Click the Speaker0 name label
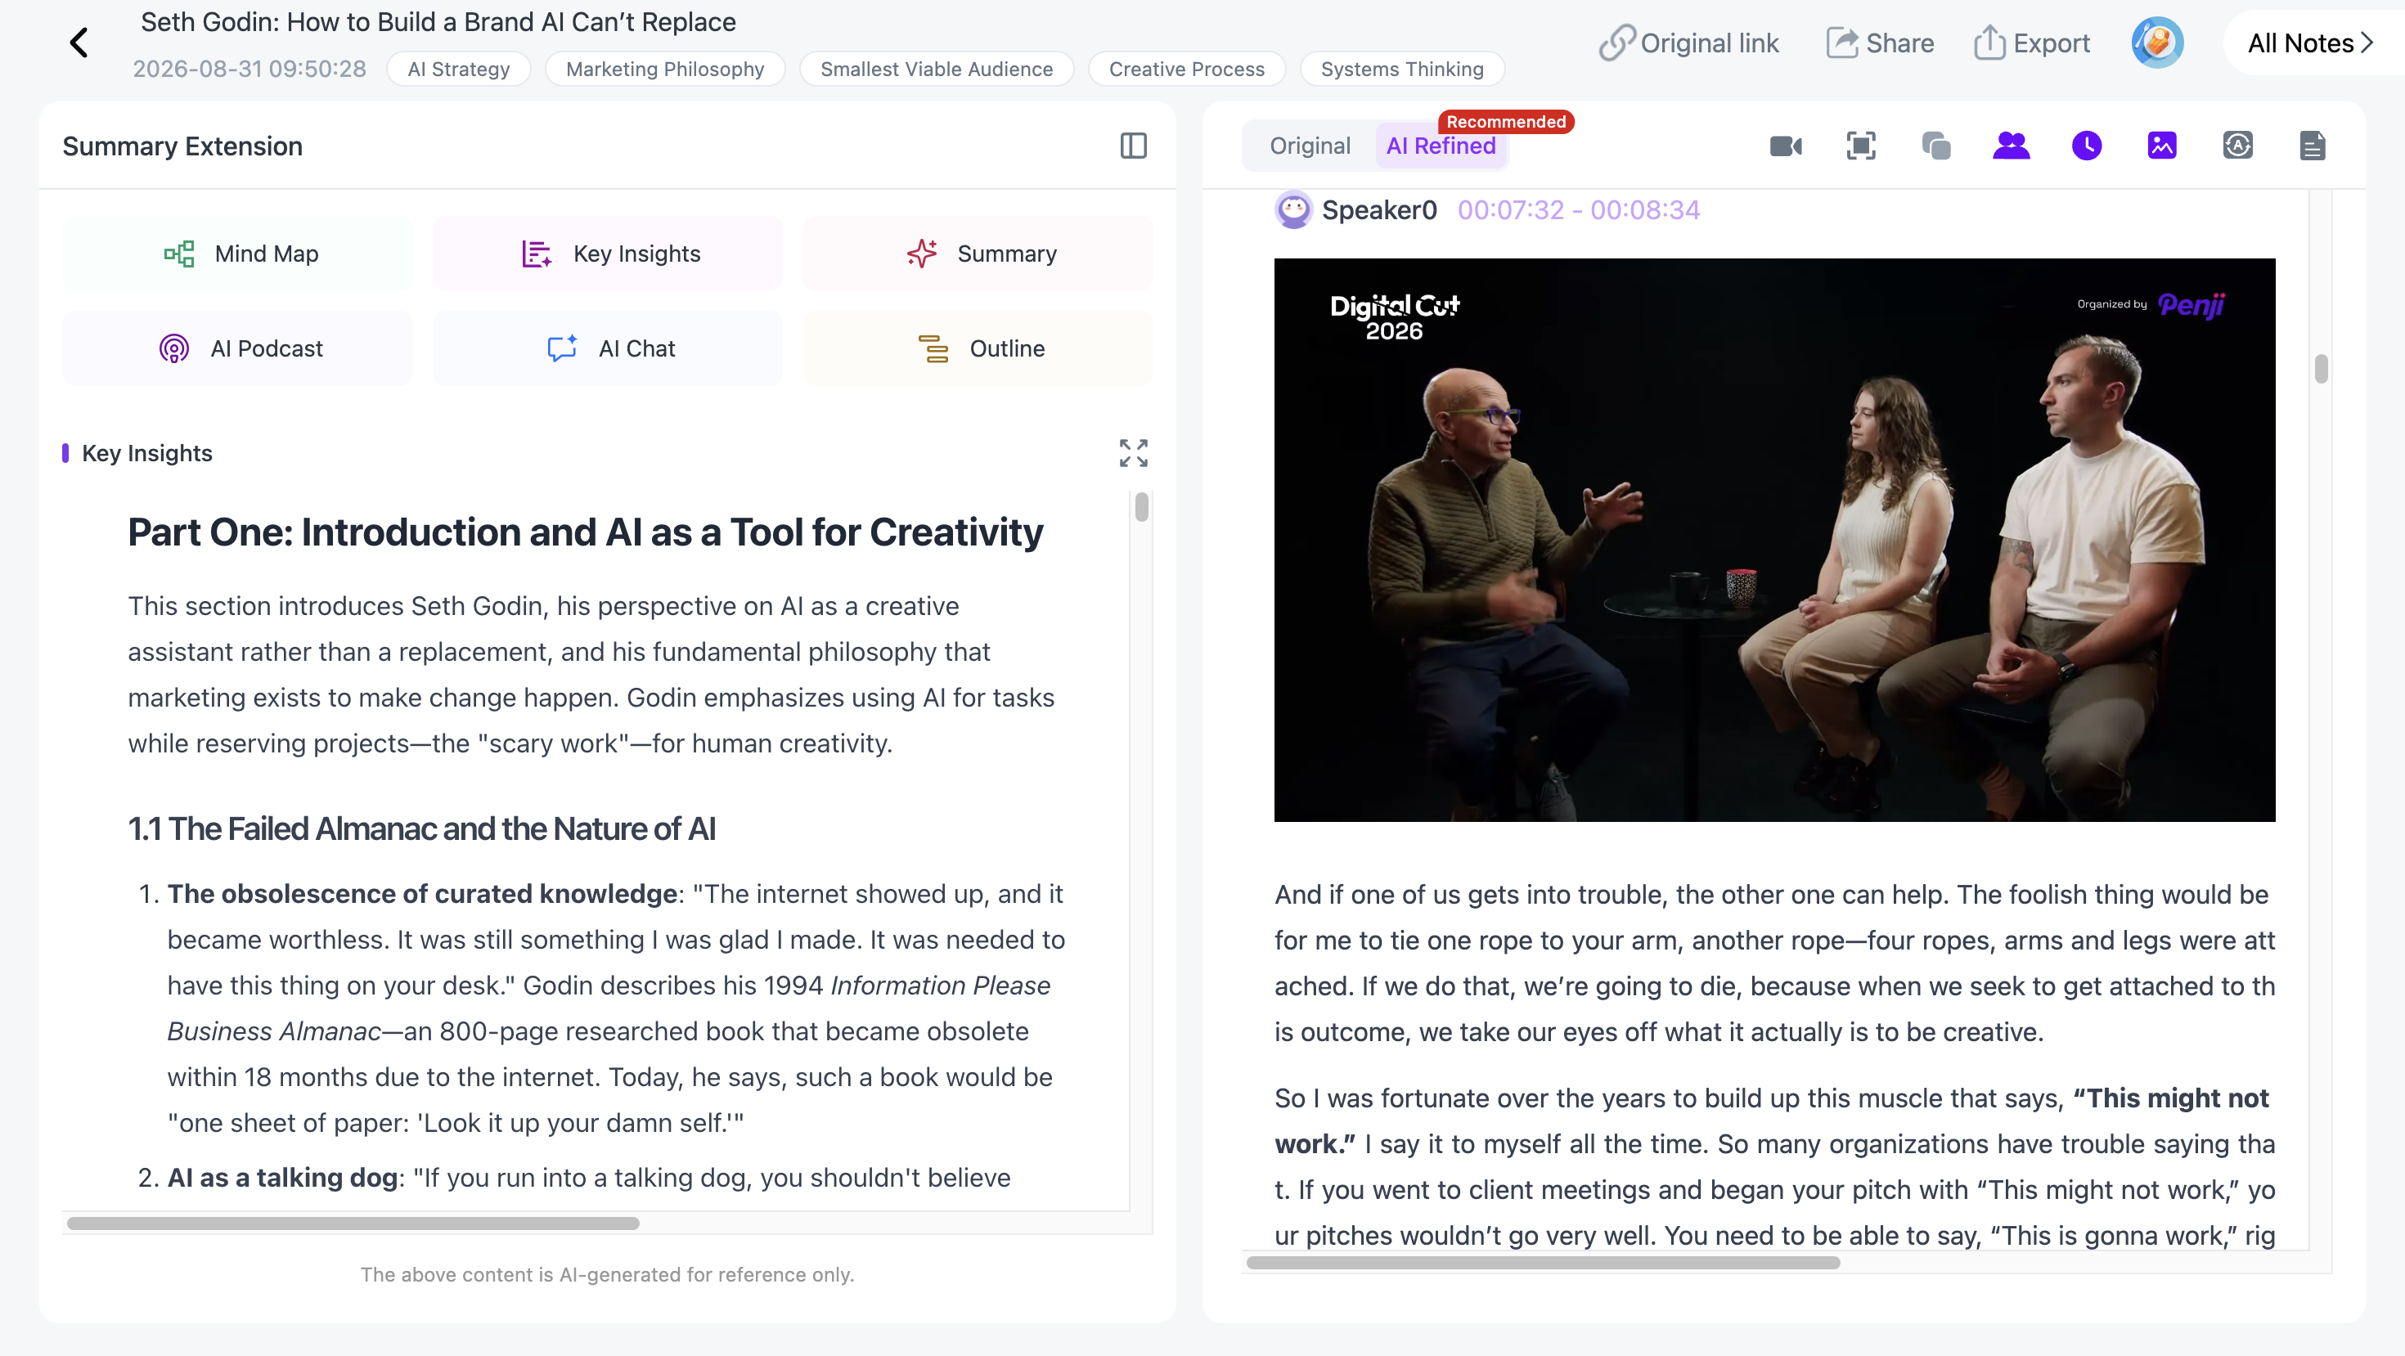This screenshot has height=1356, width=2405. (1379, 210)
